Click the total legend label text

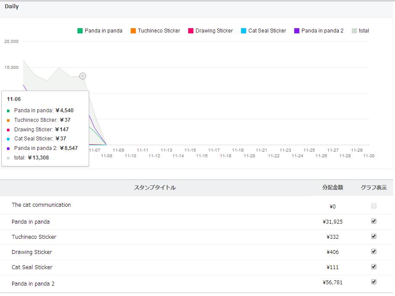click(364, 31)
